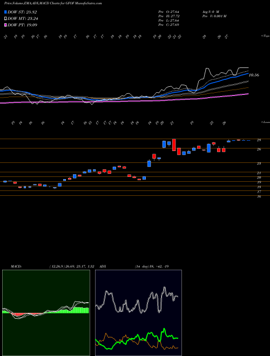Click the chart title mentioning GFOF MunafaSutra.com
Screen dimensions: 270x356
point(53,3)
